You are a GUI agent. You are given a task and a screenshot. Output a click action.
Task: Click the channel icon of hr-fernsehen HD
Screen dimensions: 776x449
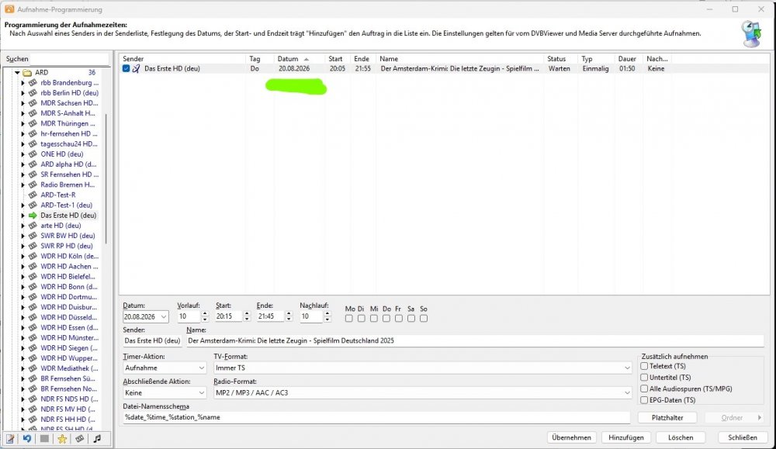(x=33, y=133)
